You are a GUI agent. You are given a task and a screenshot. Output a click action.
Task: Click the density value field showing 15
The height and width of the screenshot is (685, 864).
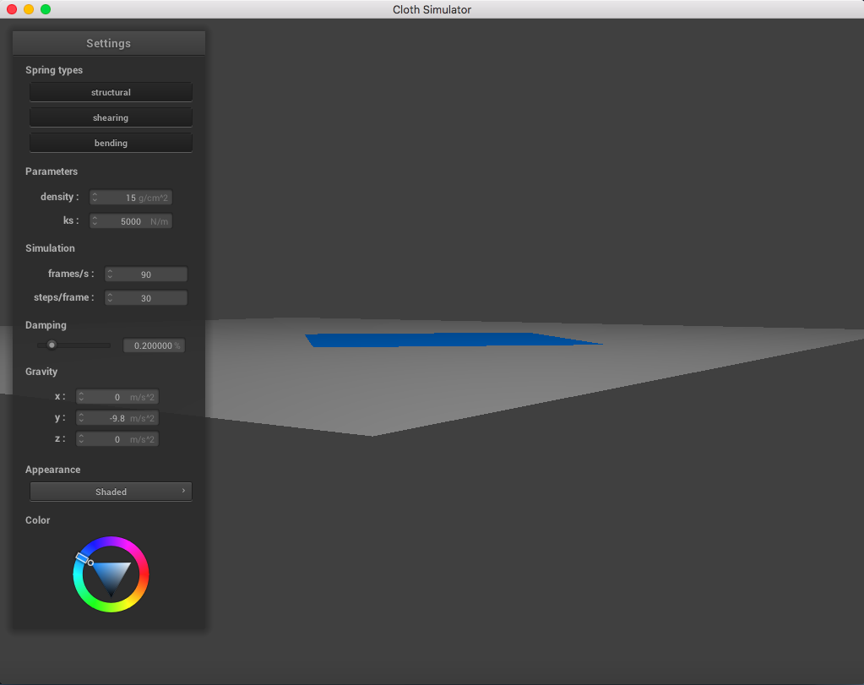click(131, 198)
